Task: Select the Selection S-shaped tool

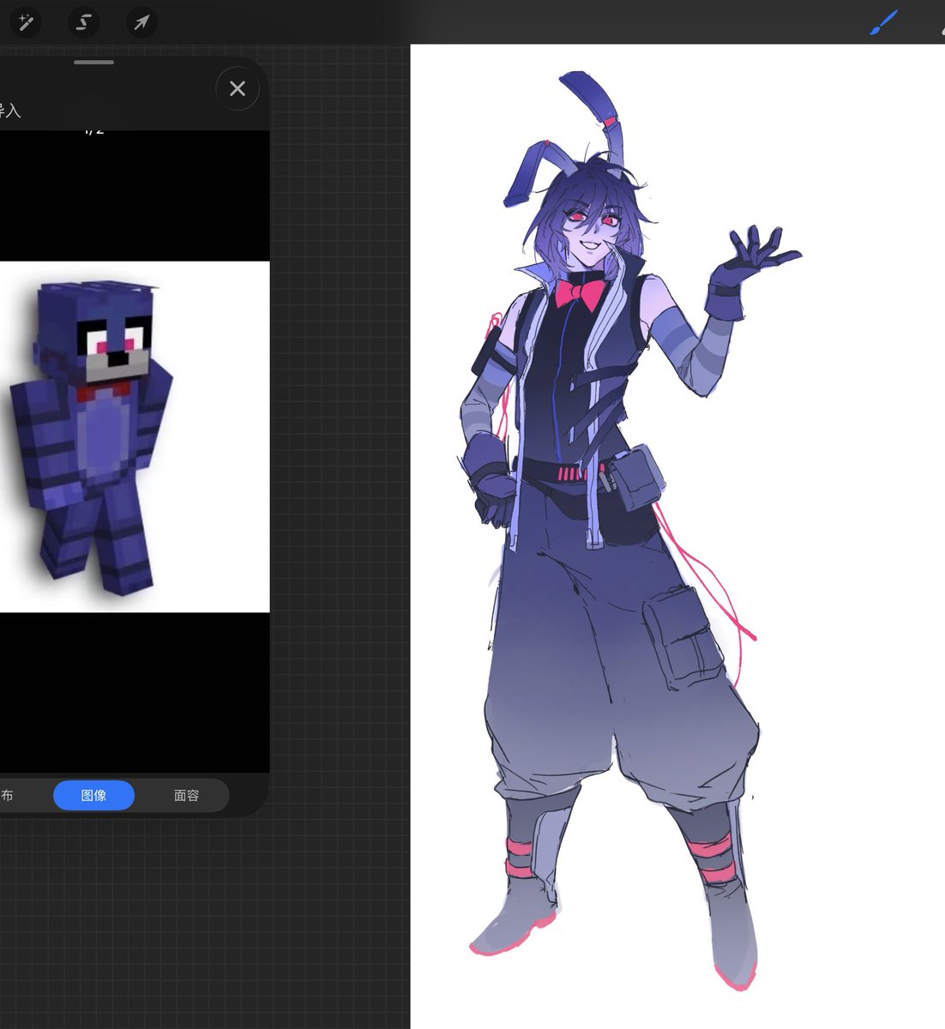Action: pos(83,21)
